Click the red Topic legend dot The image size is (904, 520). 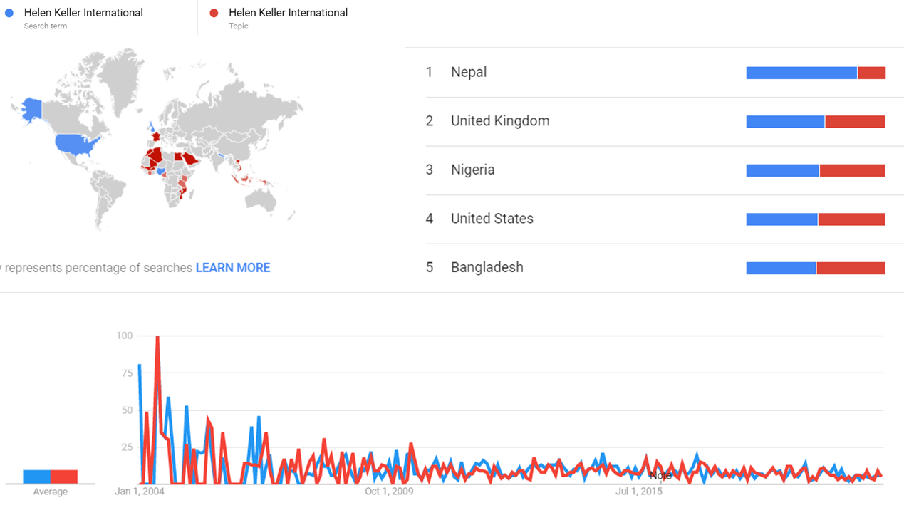(214, 13)
